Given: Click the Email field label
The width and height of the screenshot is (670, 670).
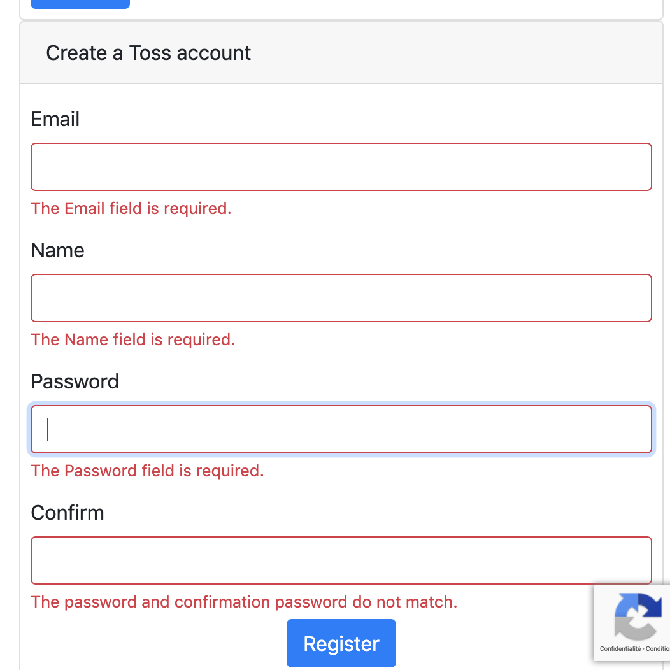Looking at the screenshot, I should pos(55,119).
